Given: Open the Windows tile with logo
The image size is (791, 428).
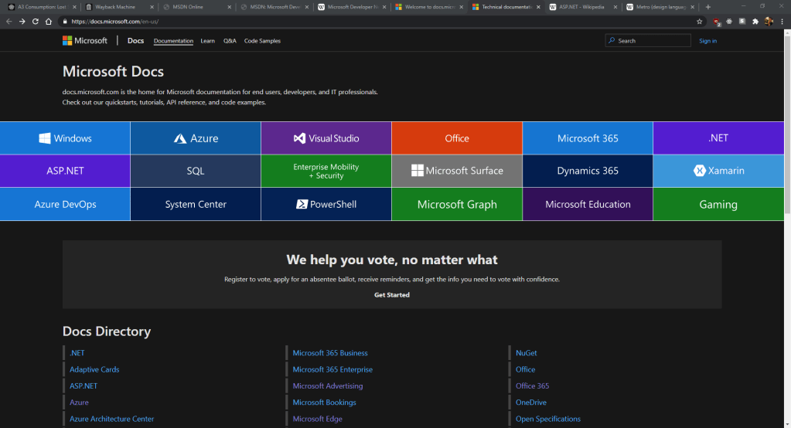Looking at the screenshot, I should (65, 138).
